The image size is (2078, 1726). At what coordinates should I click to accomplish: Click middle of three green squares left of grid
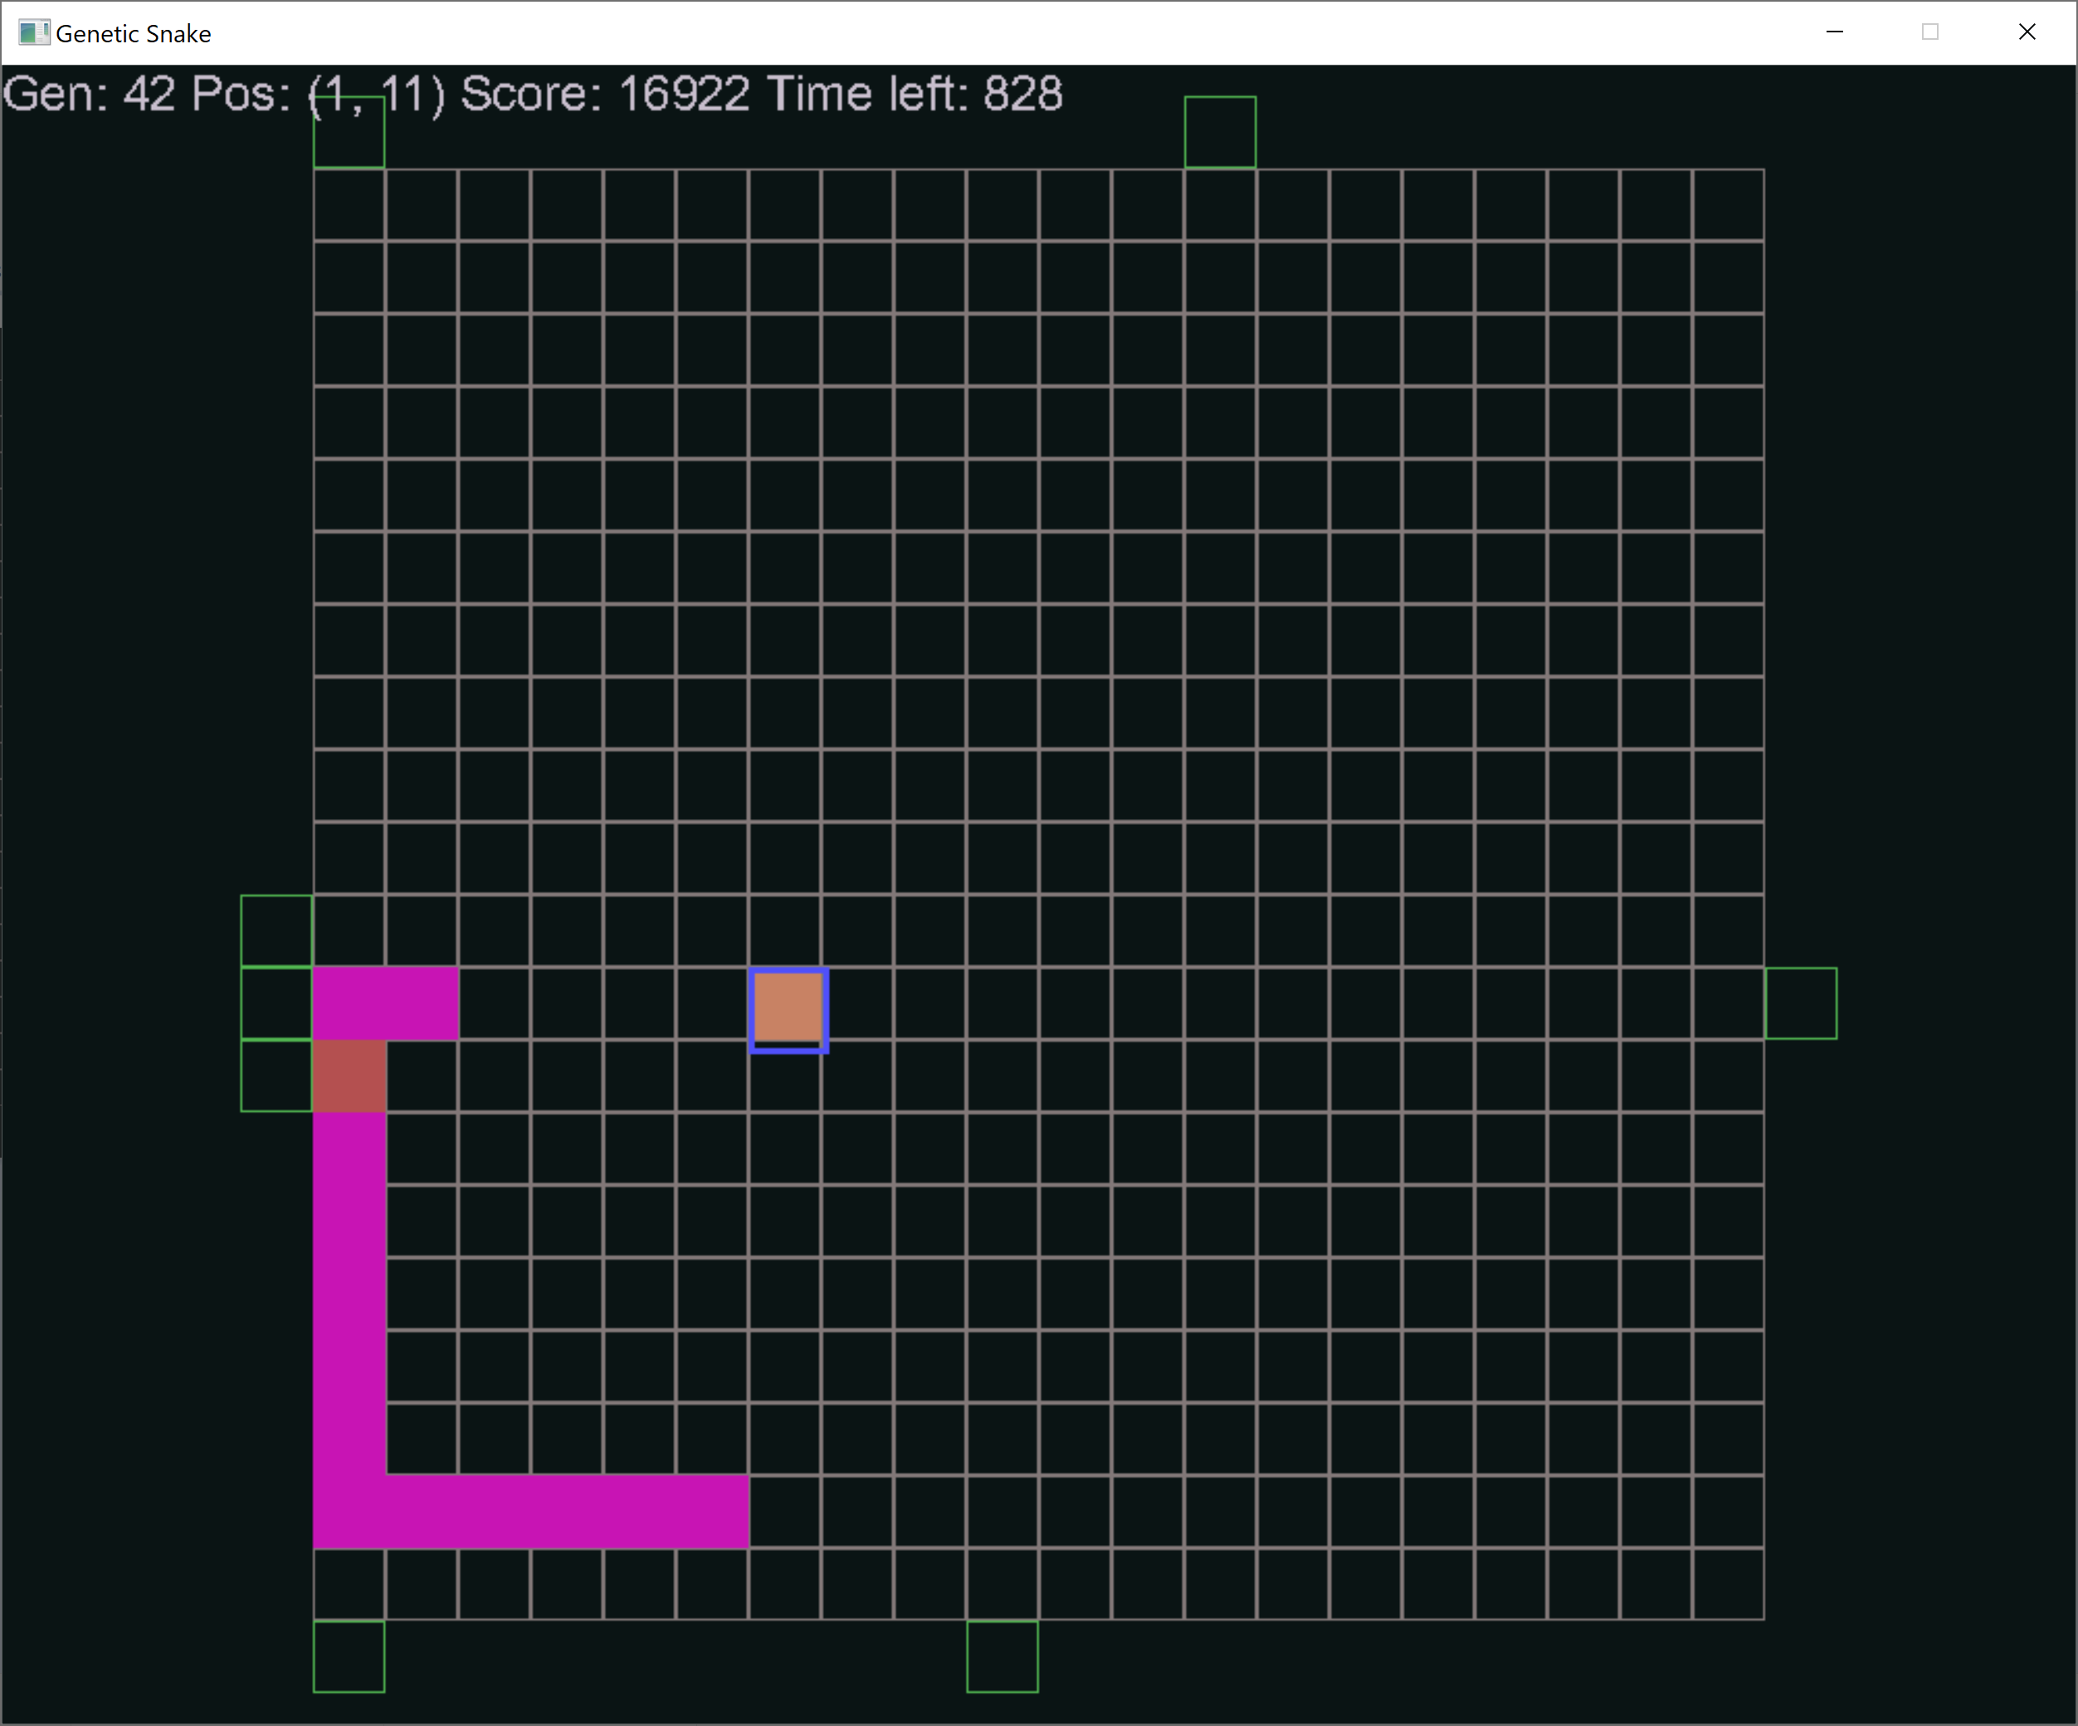coord(277,1003)
